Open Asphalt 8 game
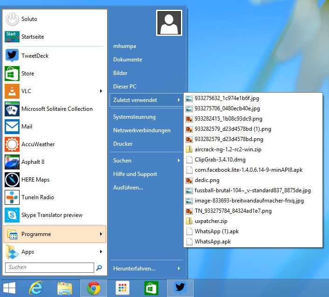Viewport: 329px width, 297px height. (x=33, y=162)
